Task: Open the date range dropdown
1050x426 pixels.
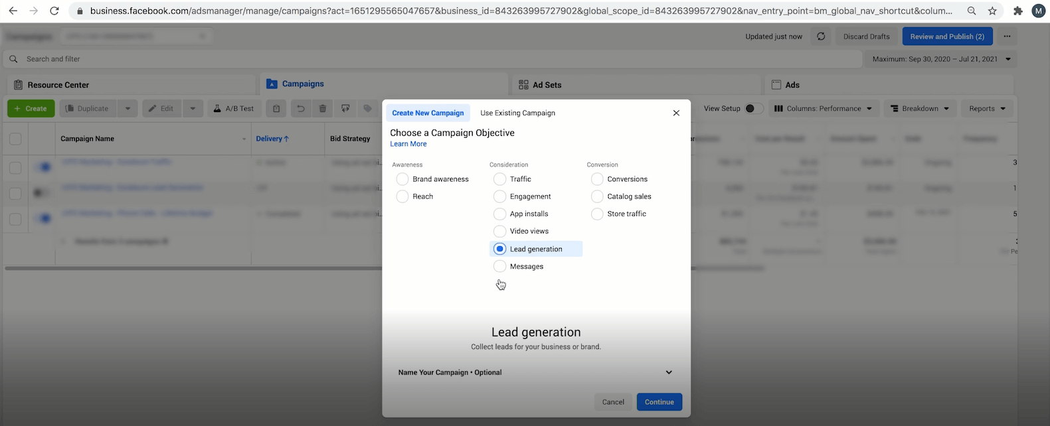Action: click(940, 59)
